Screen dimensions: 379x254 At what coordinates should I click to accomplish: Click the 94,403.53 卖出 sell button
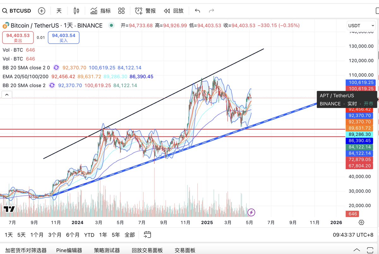point(17,38)
